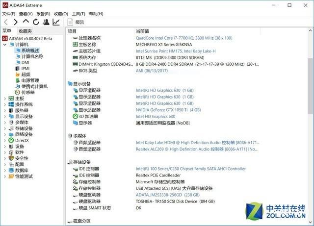Go back with the left arrow toolbar icon
The width and height of the screenshot is (314, 226).
coord(6,22)
